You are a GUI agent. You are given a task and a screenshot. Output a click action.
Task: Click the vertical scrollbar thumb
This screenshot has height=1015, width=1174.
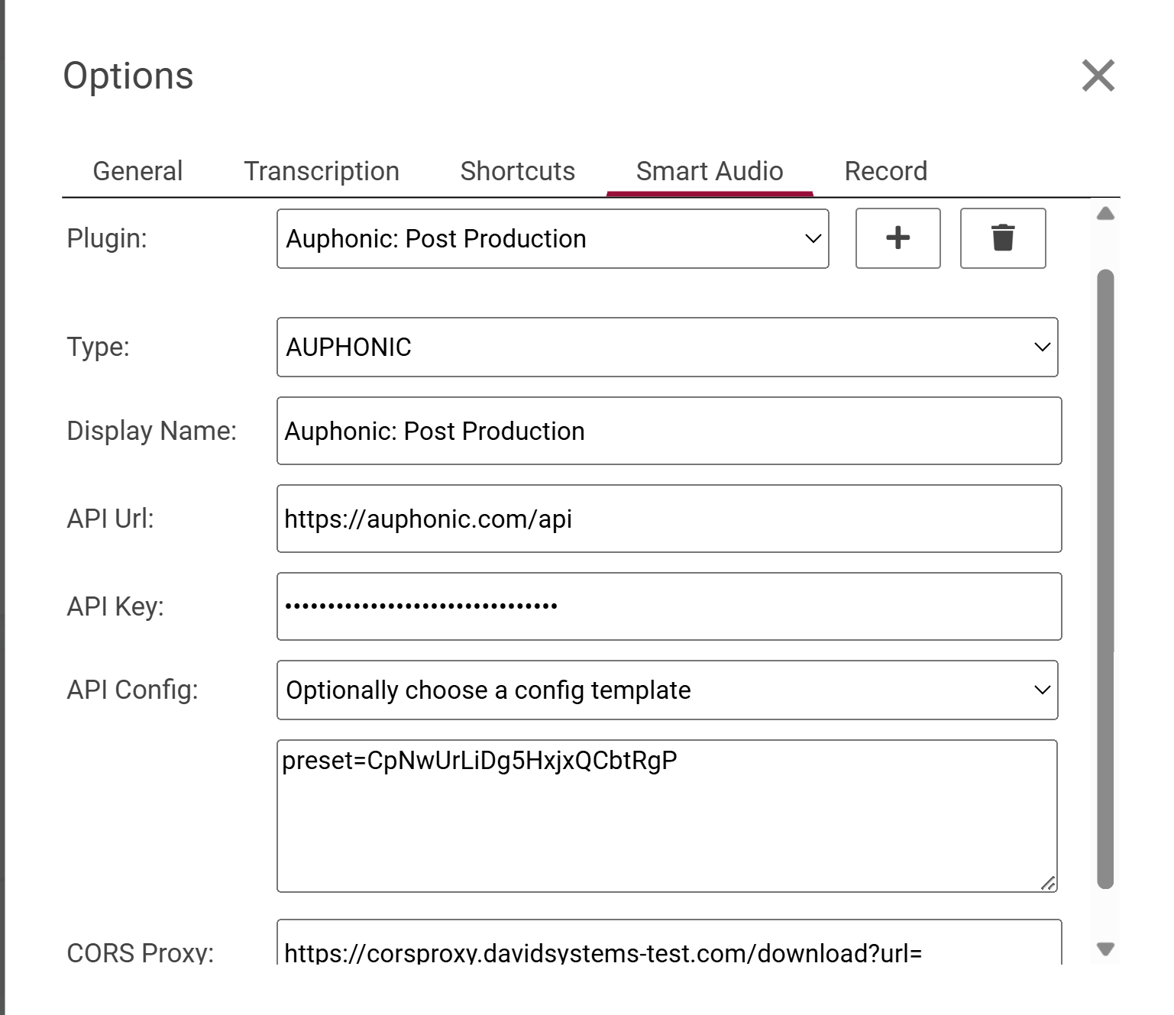tap(1105, 579)
